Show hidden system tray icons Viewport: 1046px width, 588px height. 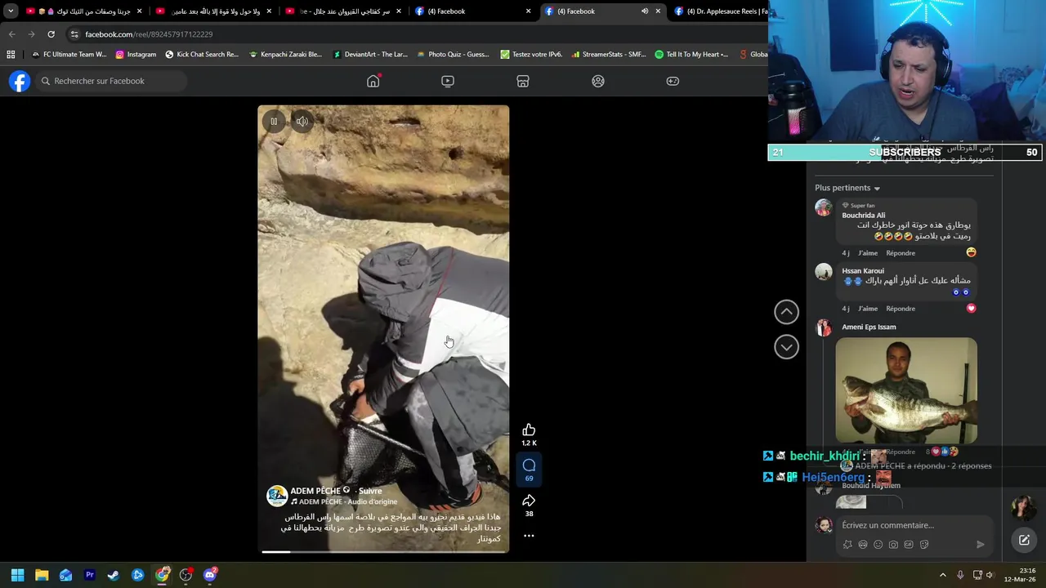point(942,575)
